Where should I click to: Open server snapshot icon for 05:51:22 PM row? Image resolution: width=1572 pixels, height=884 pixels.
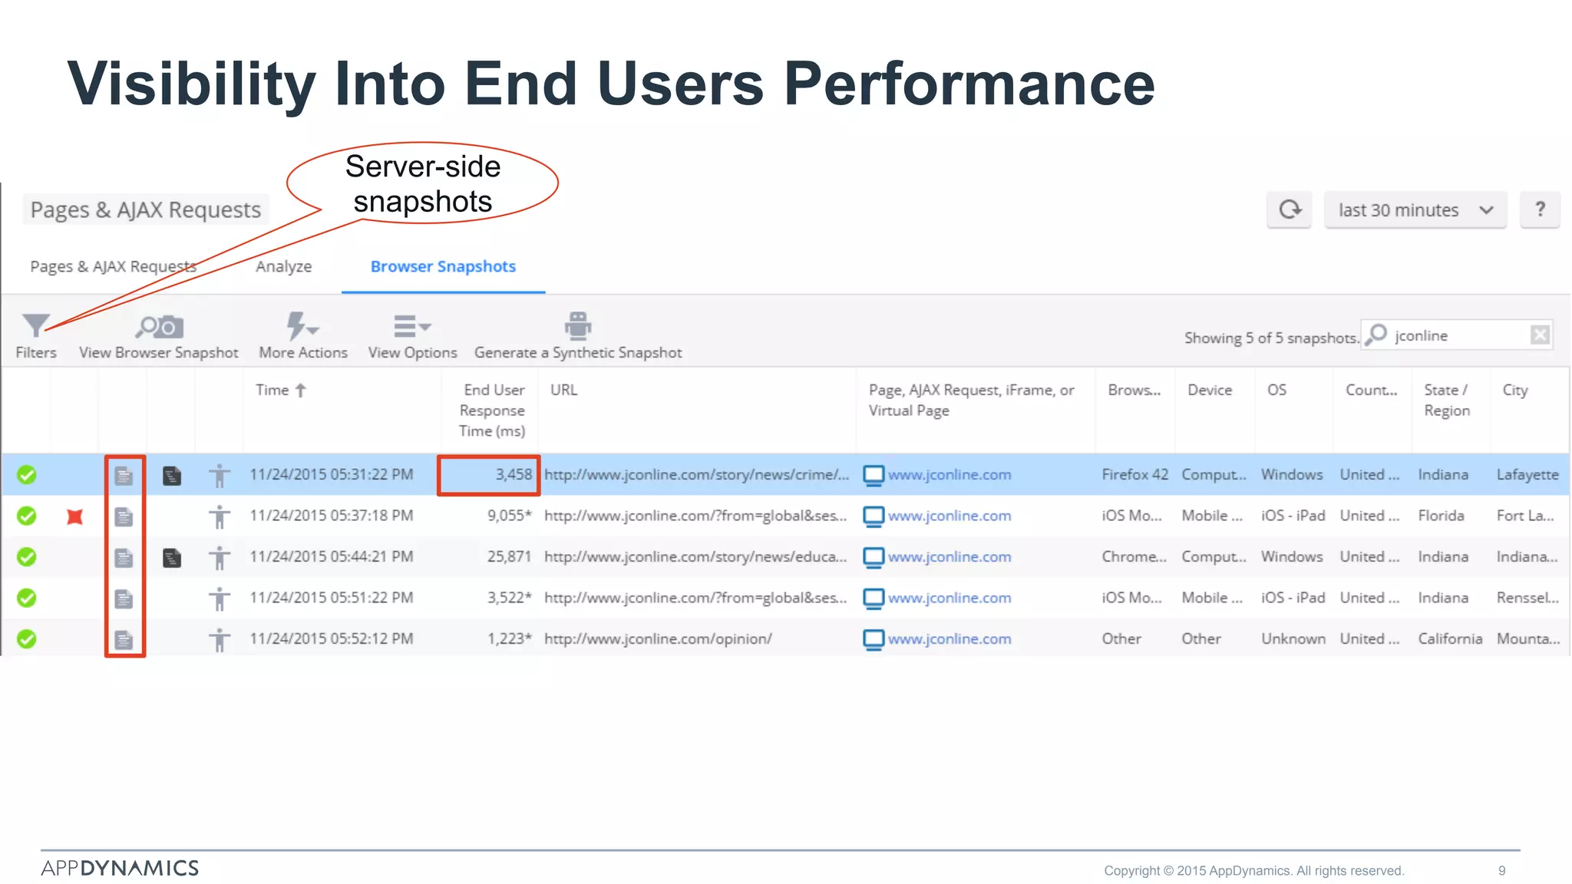[x=124, y=599]
